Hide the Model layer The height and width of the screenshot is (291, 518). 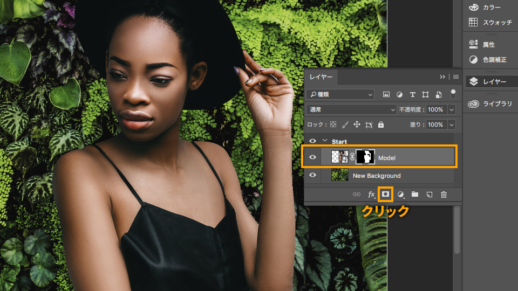pyautogui.click(x=313, y=157)
